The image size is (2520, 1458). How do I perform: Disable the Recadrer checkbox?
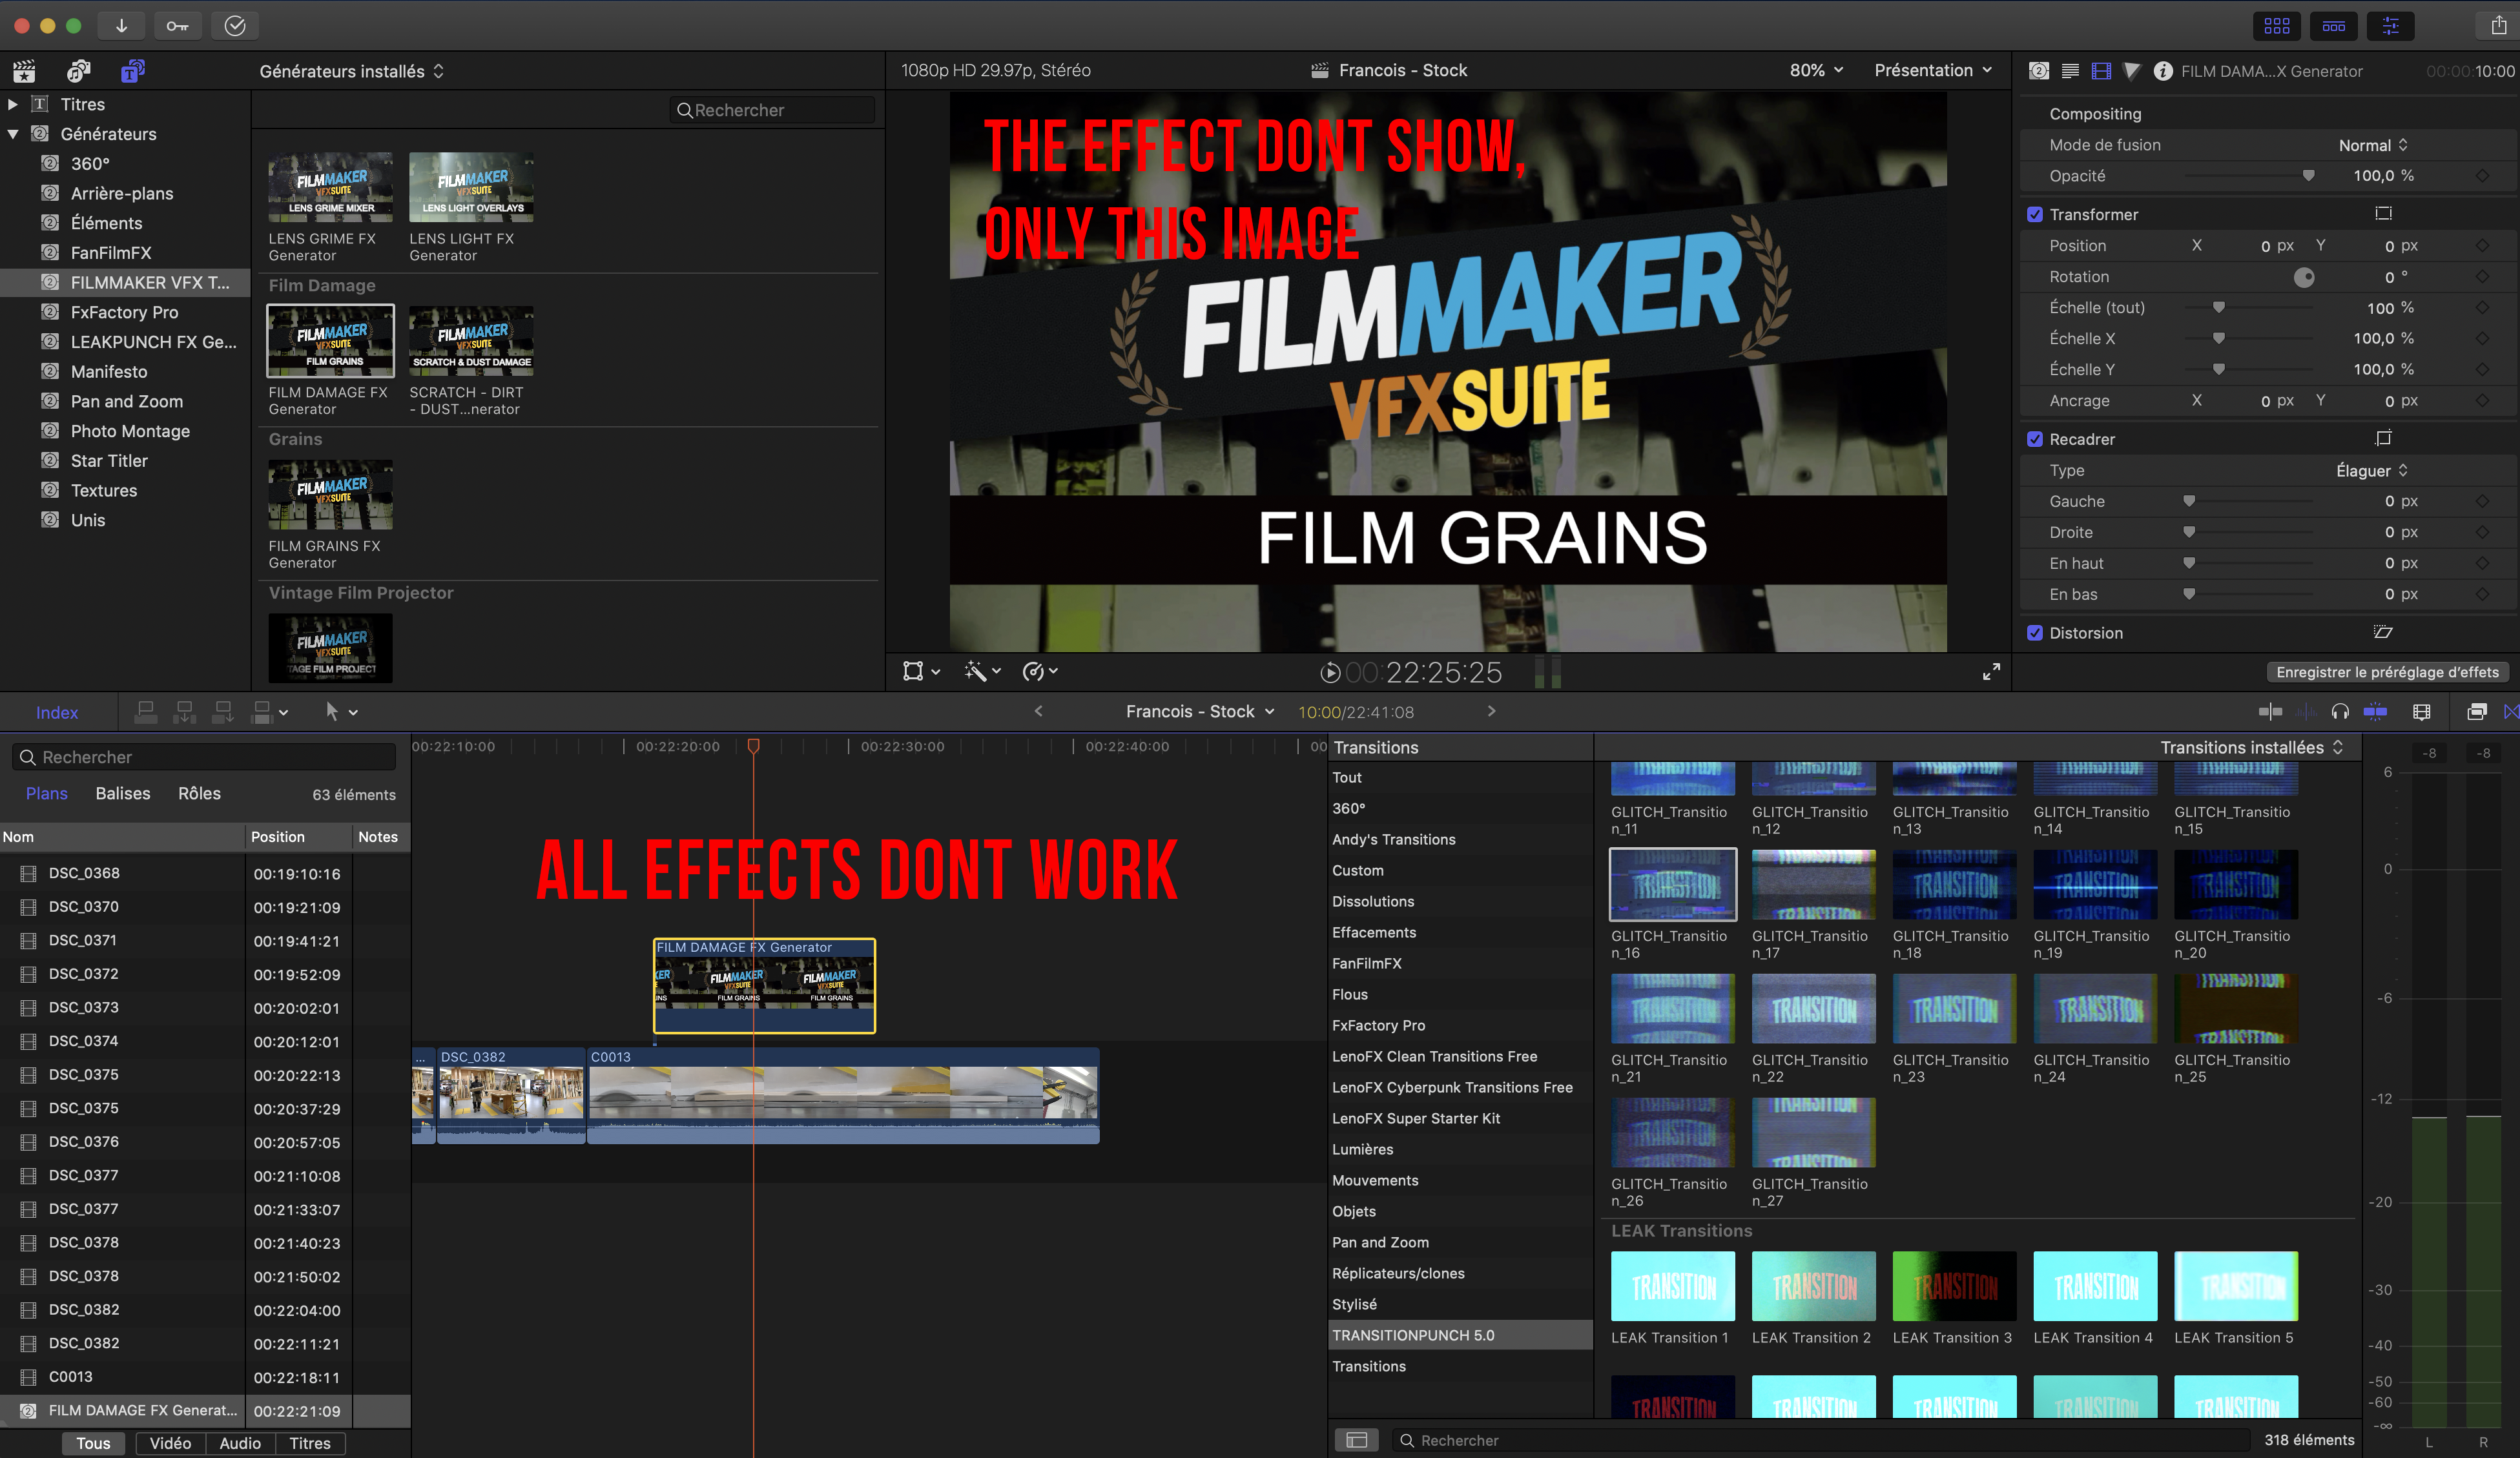pos(2035,439)
